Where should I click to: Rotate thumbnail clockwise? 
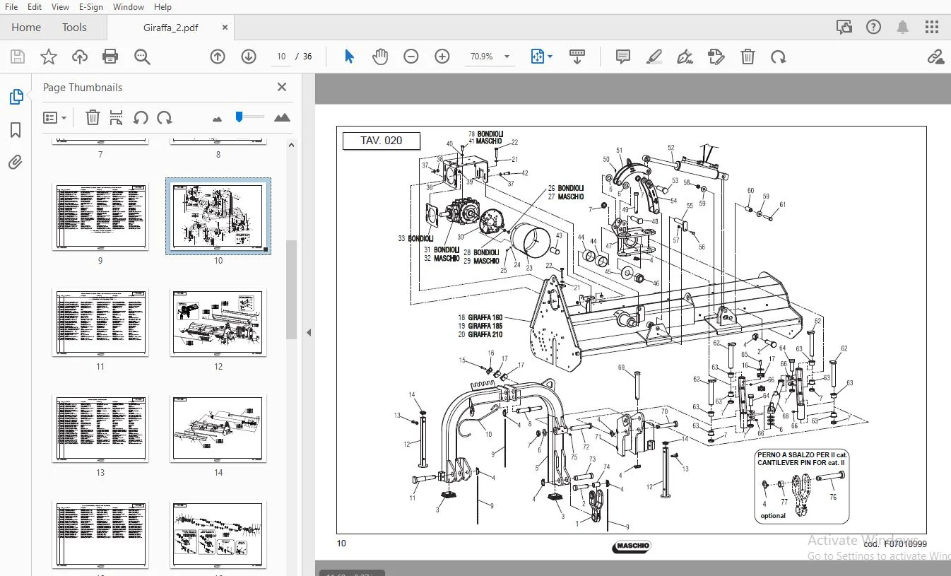pos(165,117)
